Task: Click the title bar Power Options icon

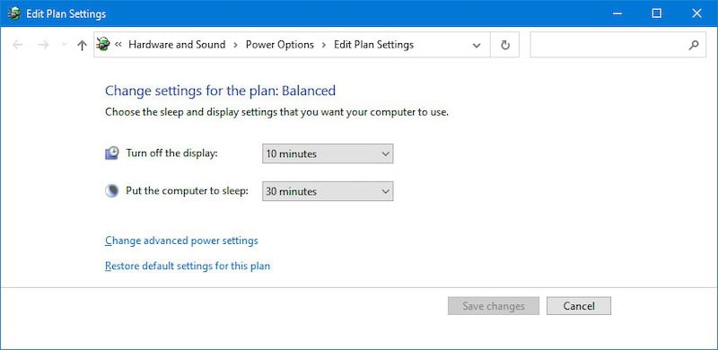Action: tap(14, 13)
